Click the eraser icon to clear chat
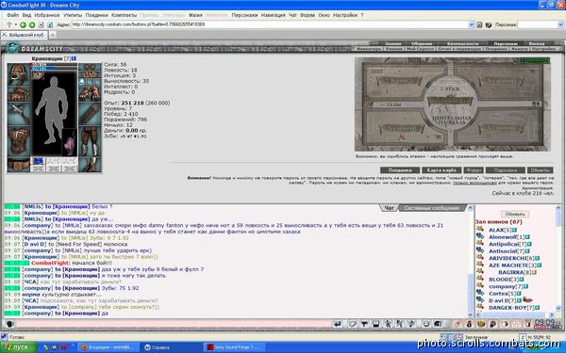 tap(352, 324)
